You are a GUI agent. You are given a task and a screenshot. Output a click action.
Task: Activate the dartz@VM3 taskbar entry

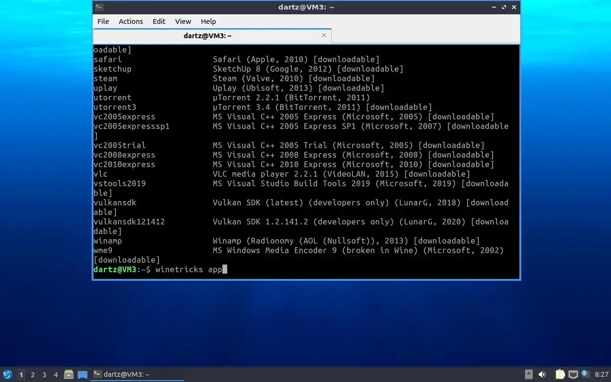point(137,374)
